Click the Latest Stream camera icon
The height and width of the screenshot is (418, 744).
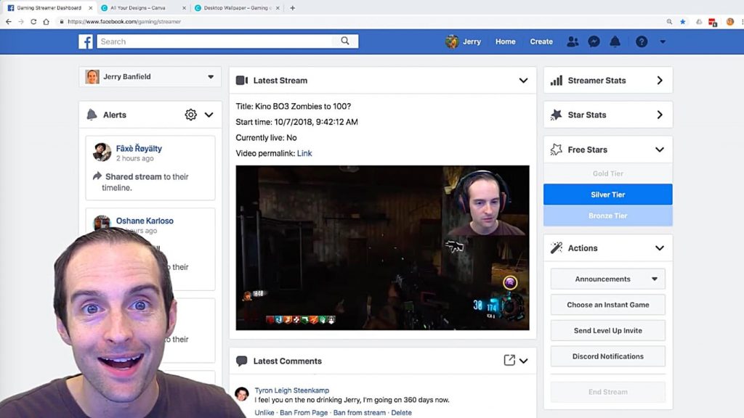point(242,81)
